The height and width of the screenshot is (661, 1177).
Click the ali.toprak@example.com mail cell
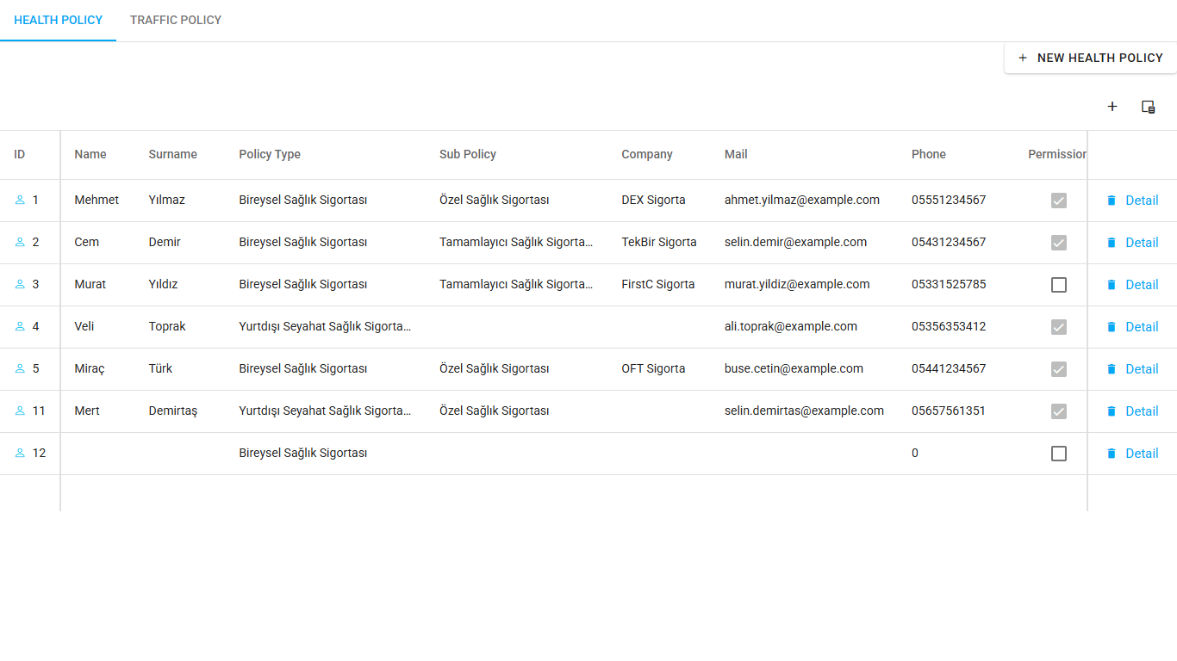pyautogui.click(x=791, y=327)
